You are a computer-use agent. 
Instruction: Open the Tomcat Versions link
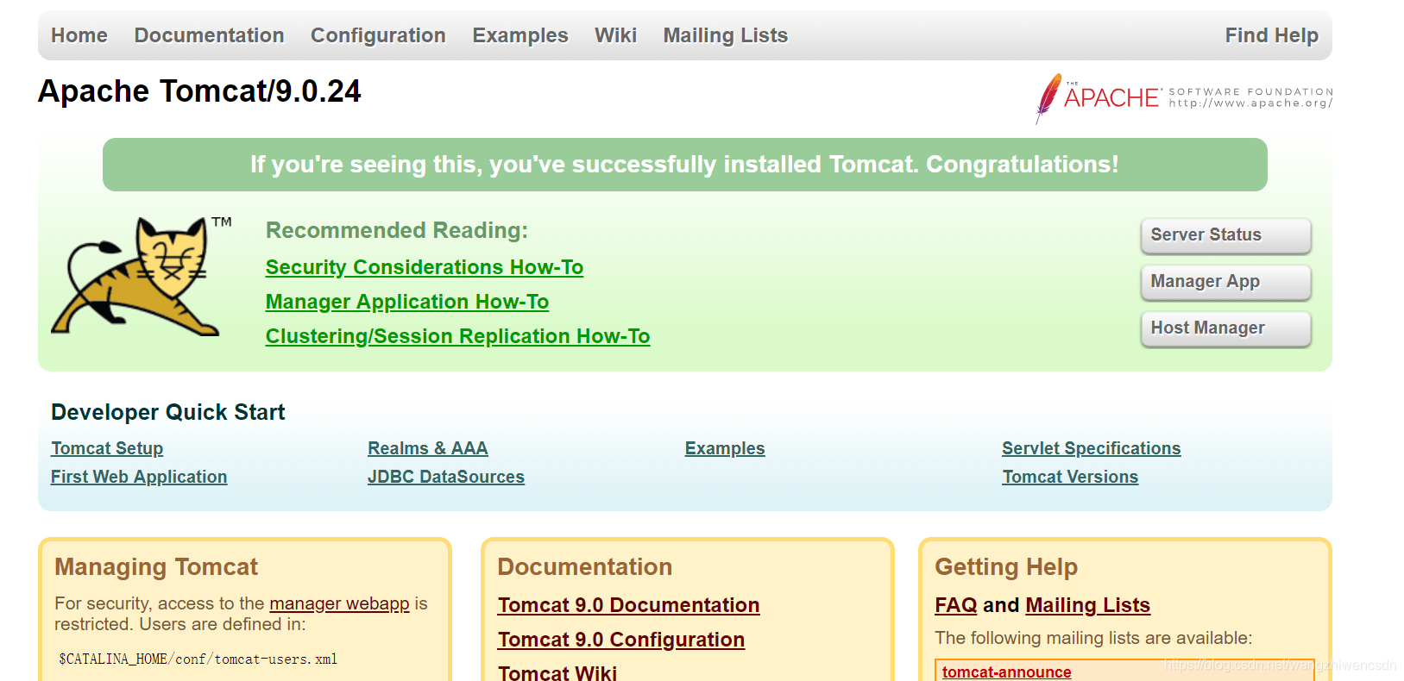1070,477
